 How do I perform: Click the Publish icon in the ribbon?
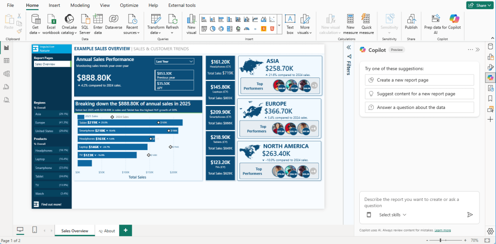(411, 19)
